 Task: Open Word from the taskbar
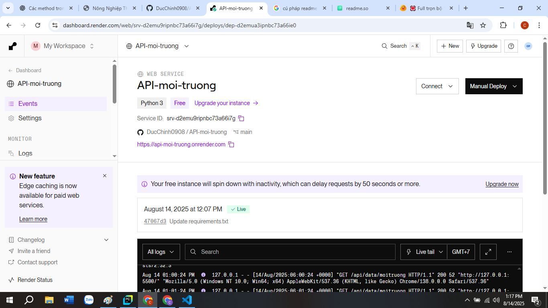69,300
